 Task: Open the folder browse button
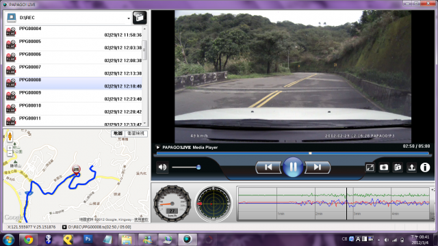140,18
